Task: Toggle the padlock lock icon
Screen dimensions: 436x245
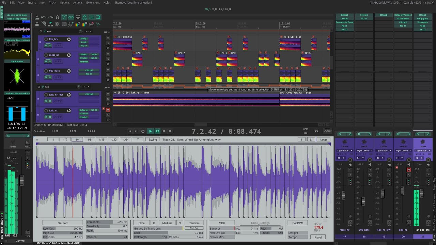Action: click(x=37, y=24)
